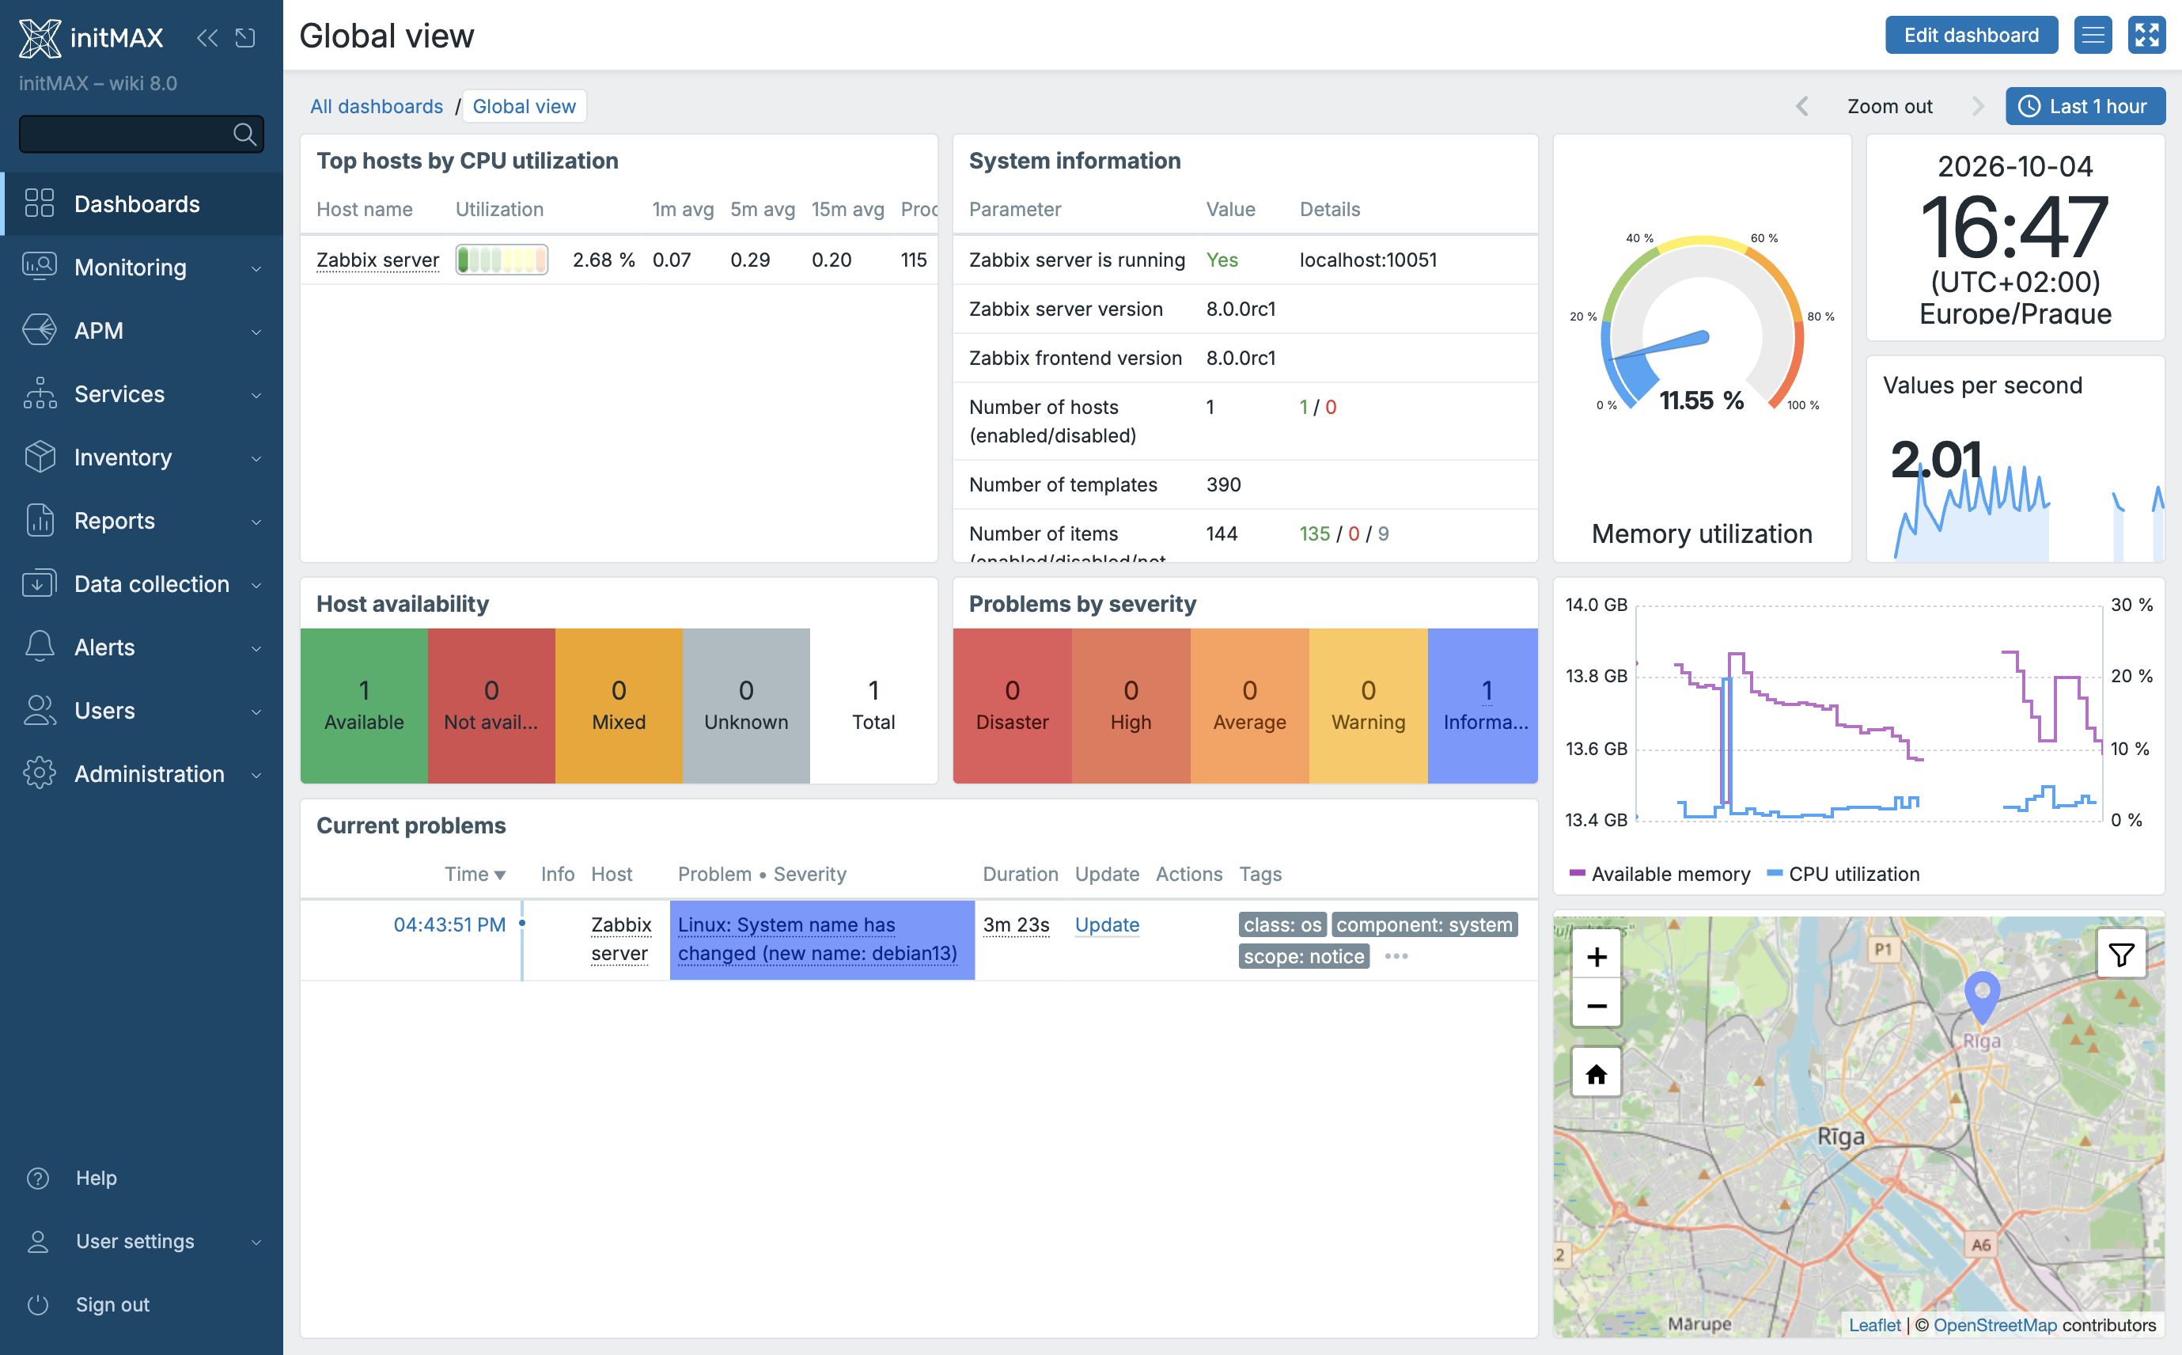Zoom out on the map
This screenshot has height=1355, width=2182.
(1597, 1005)
